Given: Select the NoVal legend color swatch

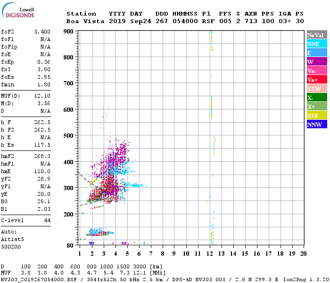Looking at the screenshot, I should (317, 35).
